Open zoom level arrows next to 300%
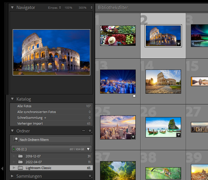208x180 pixels. (91, 8)
